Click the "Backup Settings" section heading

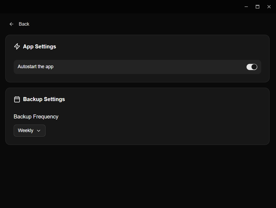44,99
